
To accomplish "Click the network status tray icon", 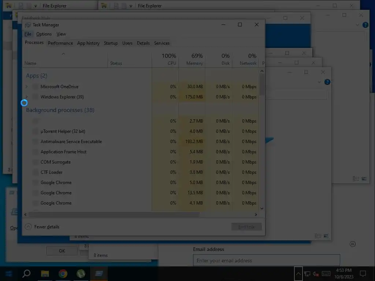I will [307, 274].
